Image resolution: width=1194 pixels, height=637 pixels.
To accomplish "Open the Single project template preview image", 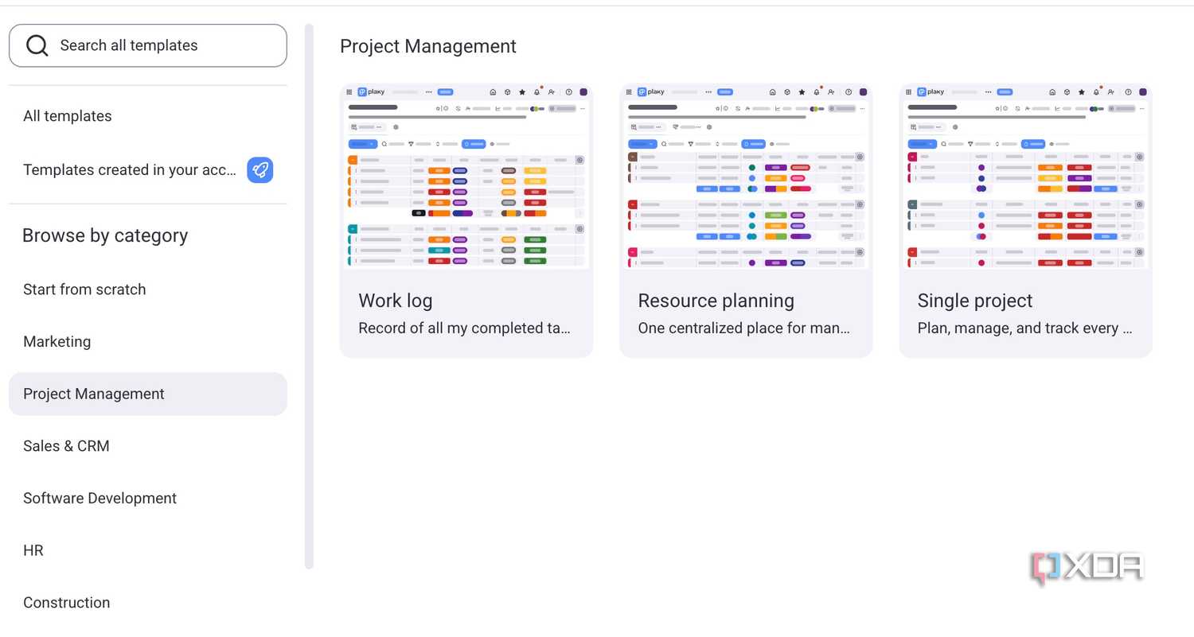I will point(1025,177).
